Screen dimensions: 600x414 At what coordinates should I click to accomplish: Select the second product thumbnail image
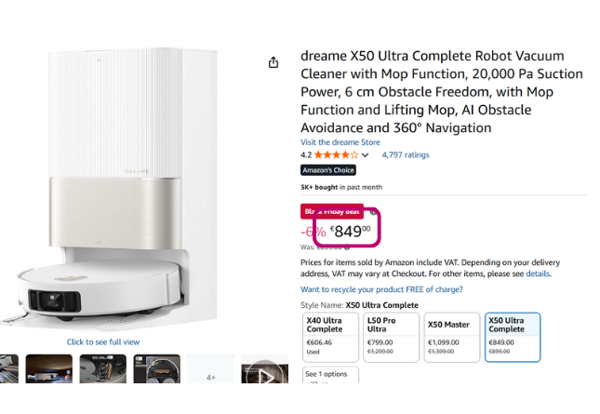[x=49, y=371]
